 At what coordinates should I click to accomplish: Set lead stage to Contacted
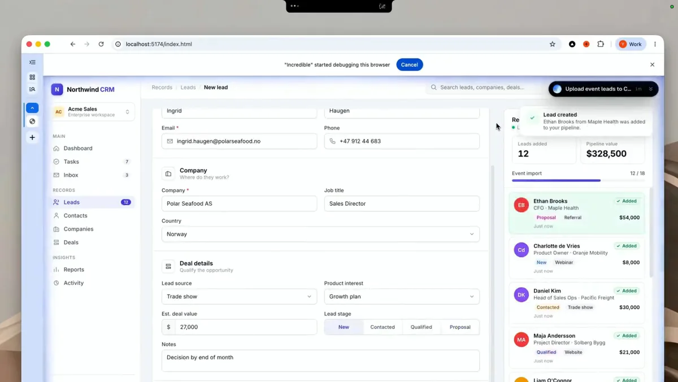pos(383,327)
